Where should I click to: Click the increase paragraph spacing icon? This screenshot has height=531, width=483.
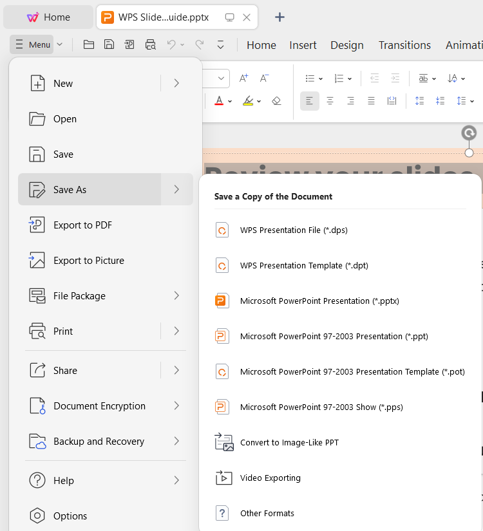[x=420, y=101]
